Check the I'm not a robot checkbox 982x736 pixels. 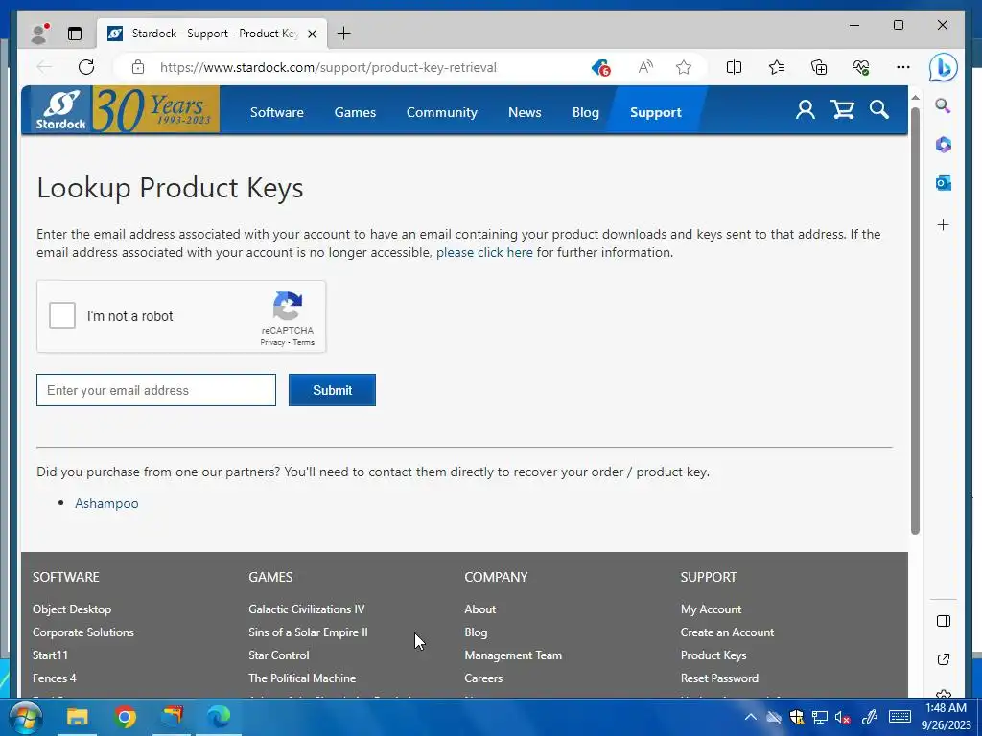pos(62,315)
